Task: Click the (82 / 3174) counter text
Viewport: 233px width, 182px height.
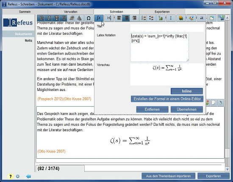Action: 48,168
